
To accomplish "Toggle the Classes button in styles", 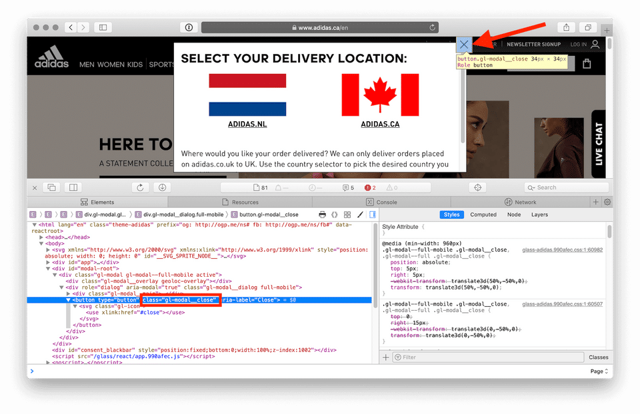I will 599,357.
